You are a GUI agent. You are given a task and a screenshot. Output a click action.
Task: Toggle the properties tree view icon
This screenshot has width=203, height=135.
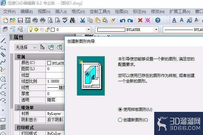pos(43,47)
